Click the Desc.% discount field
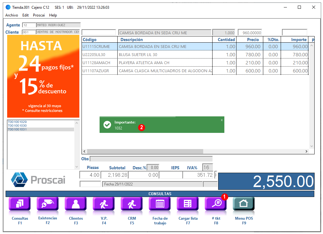Image resolution: width=323 pixels, height=234 pixels. point(153,168)
